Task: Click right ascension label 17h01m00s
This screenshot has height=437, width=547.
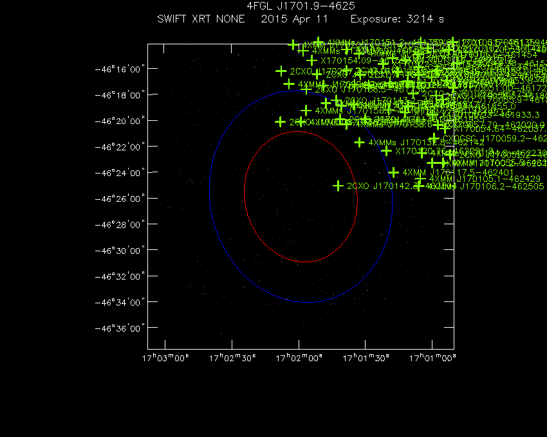Action: coord(432,358)
